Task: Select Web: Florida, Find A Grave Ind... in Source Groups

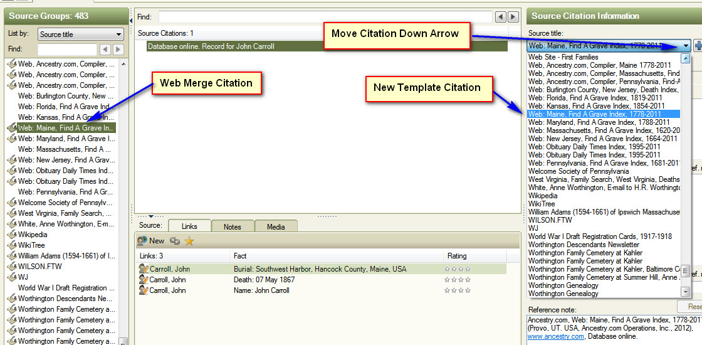Action: [x=66, y=107]
